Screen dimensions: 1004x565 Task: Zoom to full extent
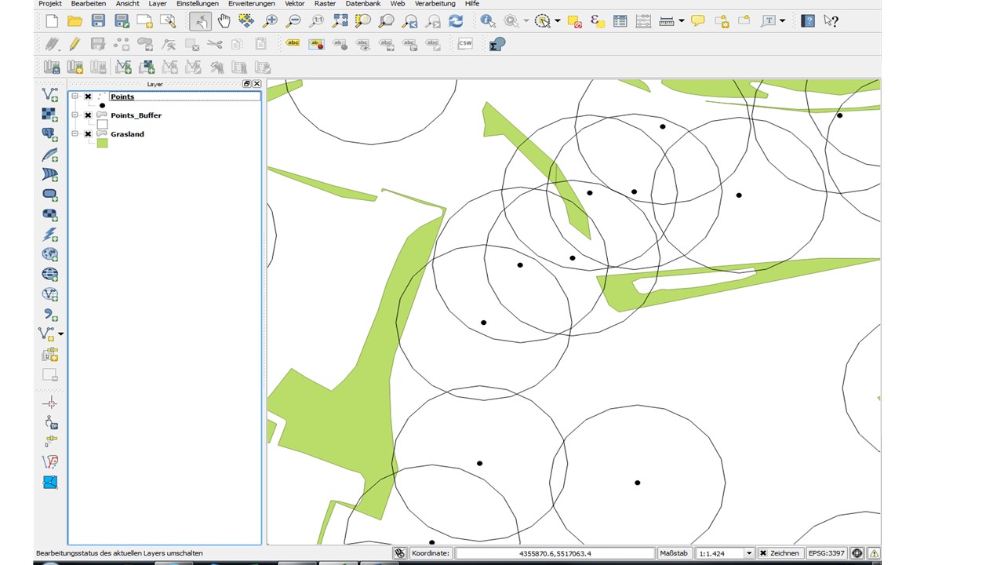[340, 21]
